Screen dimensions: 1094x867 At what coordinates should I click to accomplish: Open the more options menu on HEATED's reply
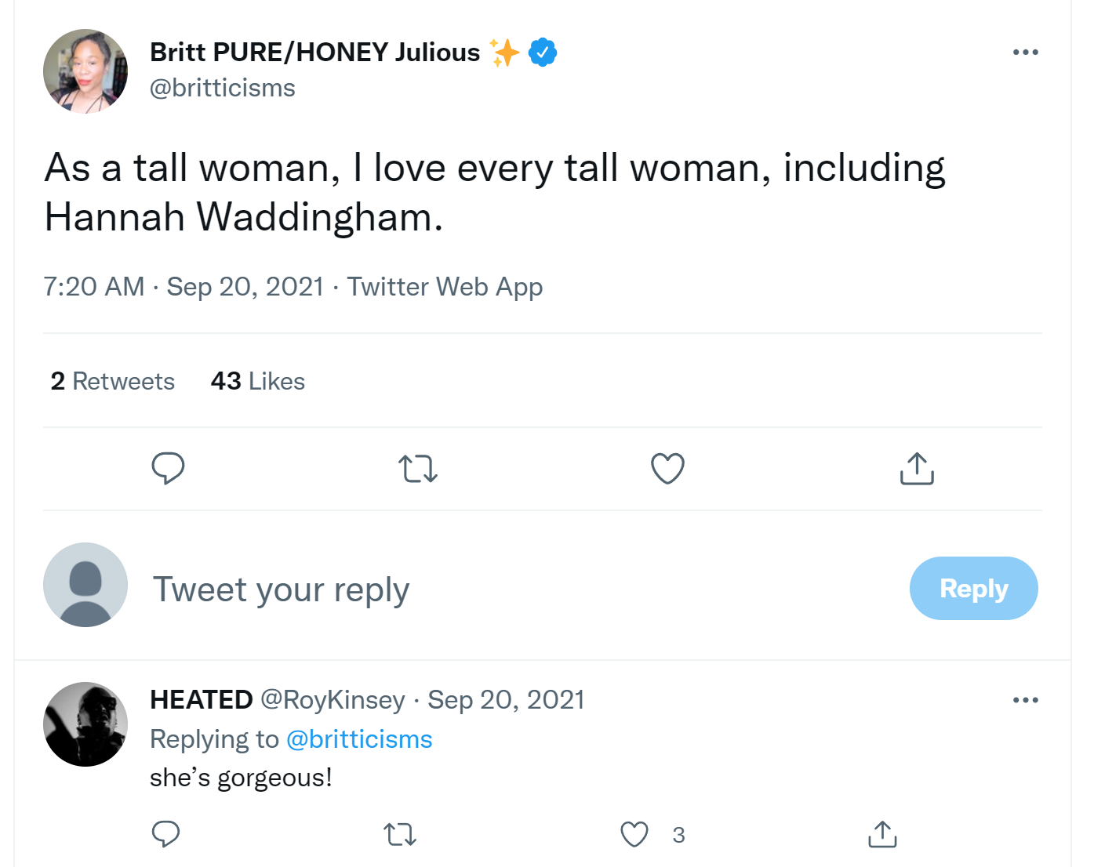click(1026, 700)
